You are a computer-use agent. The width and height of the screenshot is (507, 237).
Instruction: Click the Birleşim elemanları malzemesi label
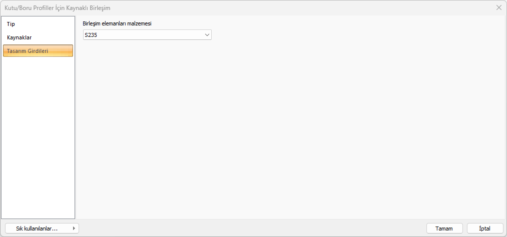click(x=117, y=23)
